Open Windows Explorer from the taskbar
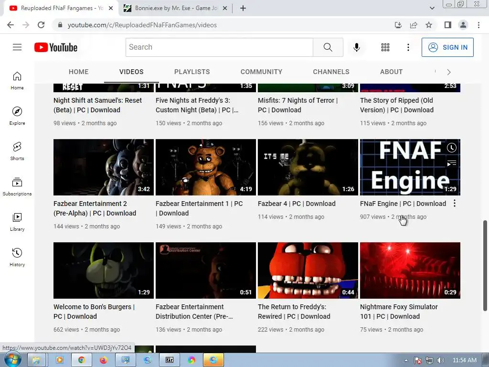 click(36, 360)
